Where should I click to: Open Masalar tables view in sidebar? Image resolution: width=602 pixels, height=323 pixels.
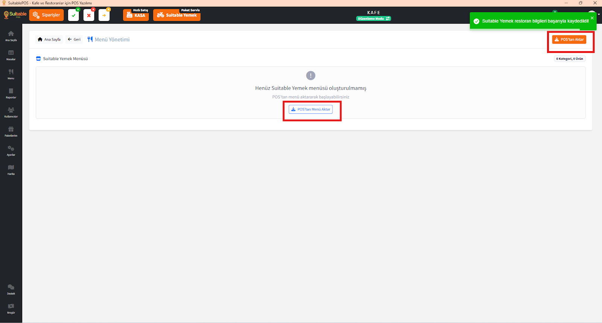click(11, 55)
